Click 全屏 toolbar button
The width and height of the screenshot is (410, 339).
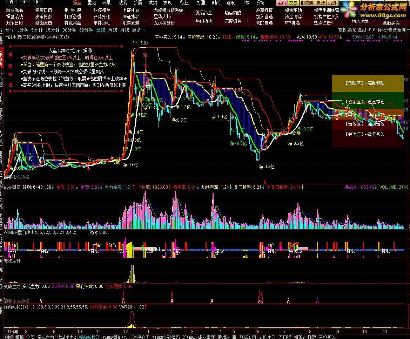(x=402, y=30)
